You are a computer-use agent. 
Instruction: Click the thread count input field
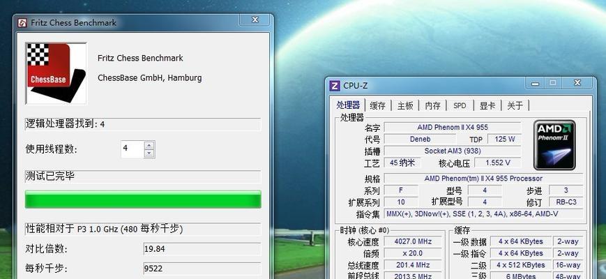pyautogui.click(x=132, y=149)
